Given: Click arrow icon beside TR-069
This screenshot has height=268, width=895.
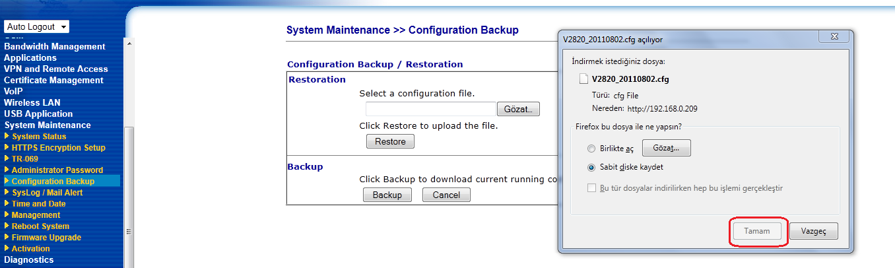Looking at the screenshot, I should [7, 159].
